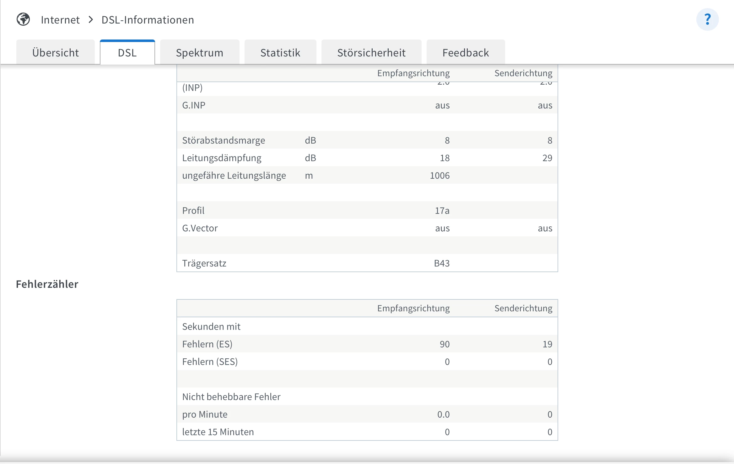Click the ungefähre Leitungslänge value 1006
This screenshot has width=734, height=464.
(x=439, y=175)
